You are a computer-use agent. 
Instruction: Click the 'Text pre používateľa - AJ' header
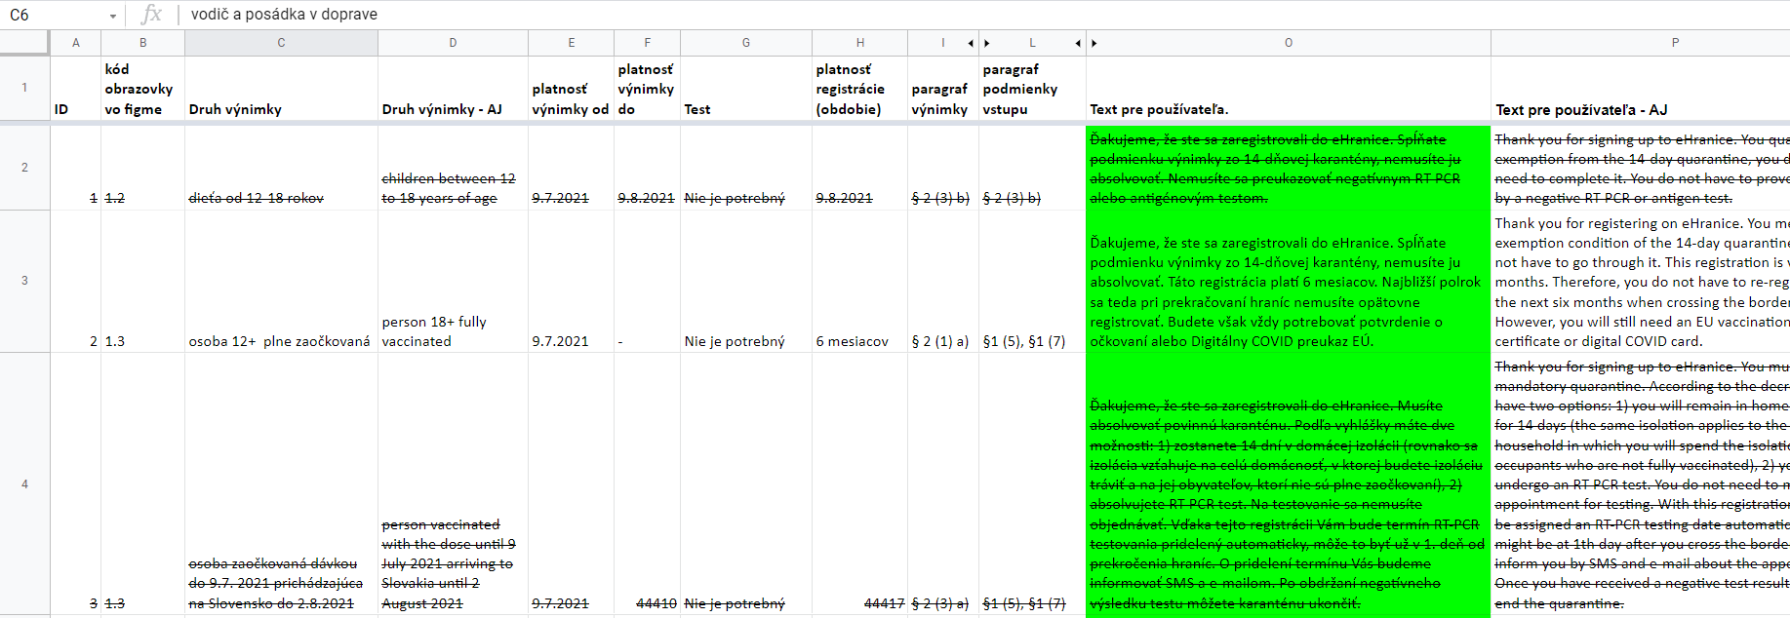1641,89
